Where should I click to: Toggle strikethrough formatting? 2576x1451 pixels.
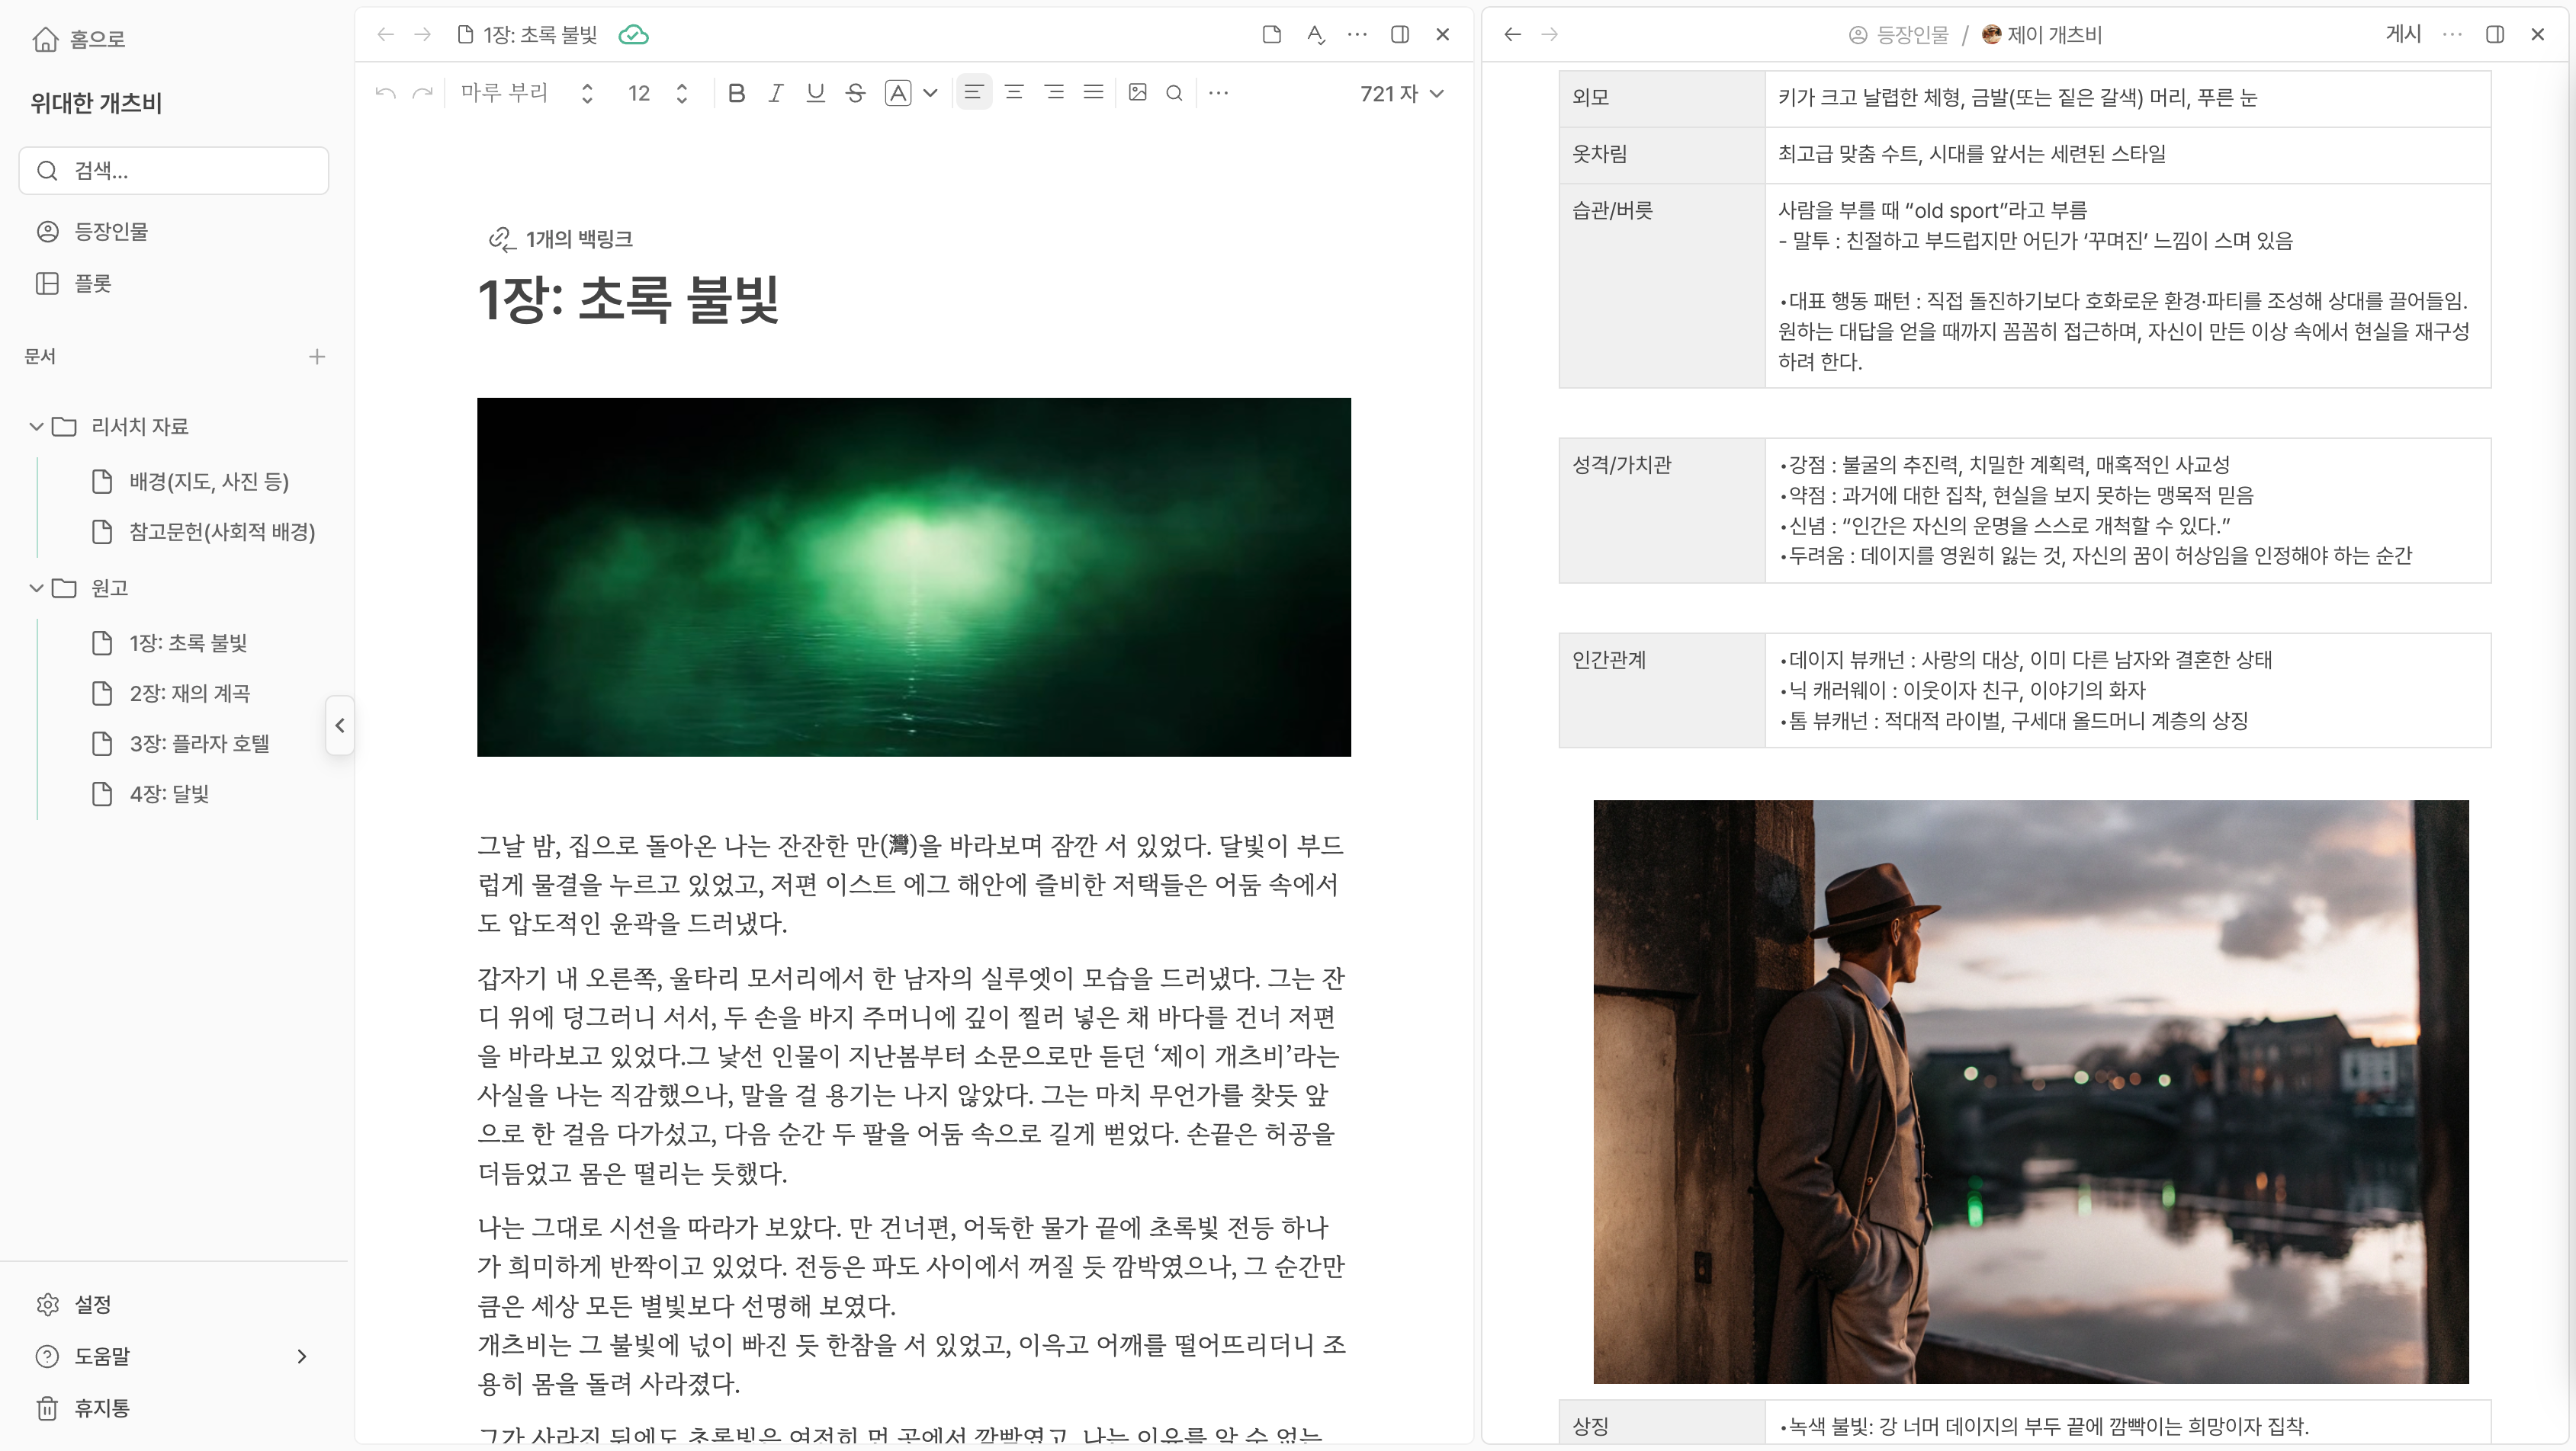[855, 93]
